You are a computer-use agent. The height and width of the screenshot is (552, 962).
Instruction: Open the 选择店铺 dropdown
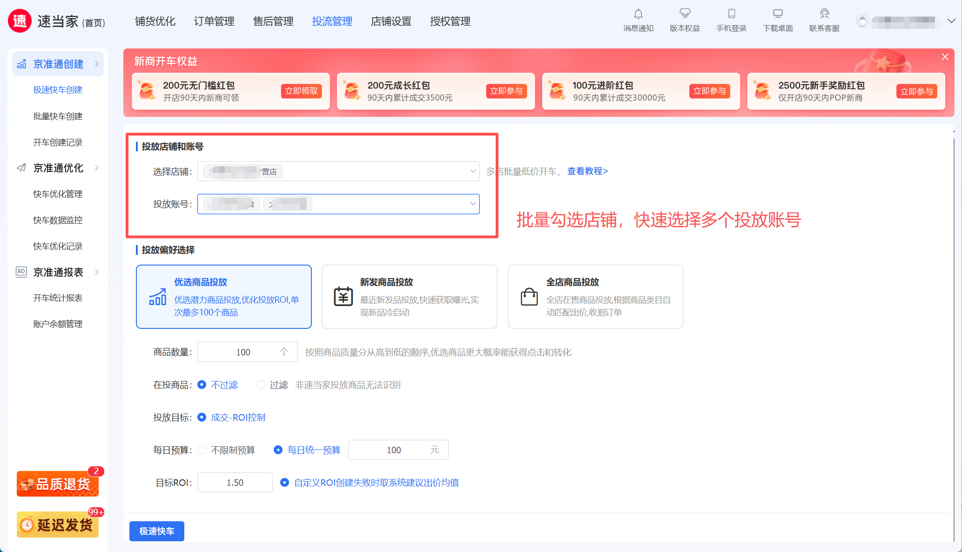338,171
